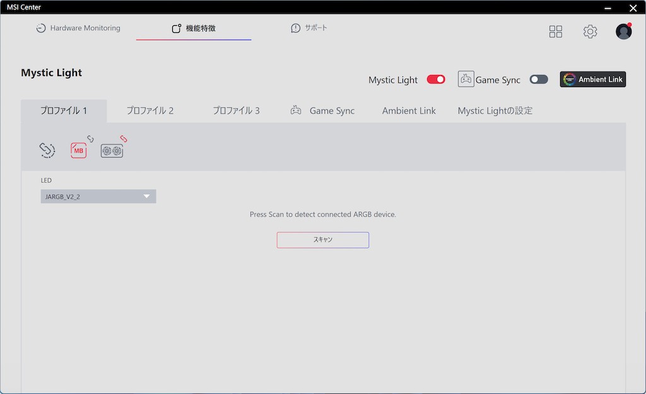Open the サポート tab
Screen dimensions: 646x394
click(309, 28)
